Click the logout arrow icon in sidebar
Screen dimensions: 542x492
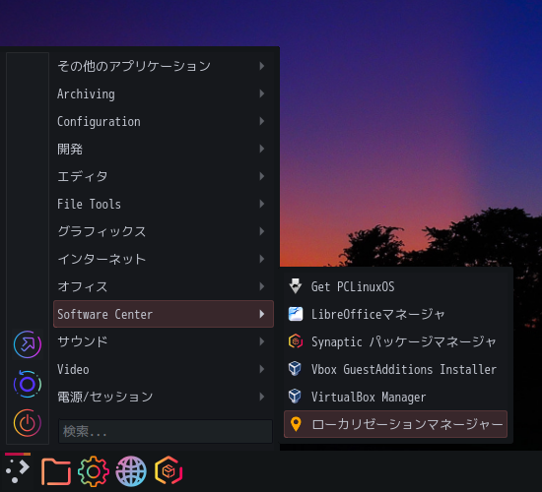(x=28, y=344)
